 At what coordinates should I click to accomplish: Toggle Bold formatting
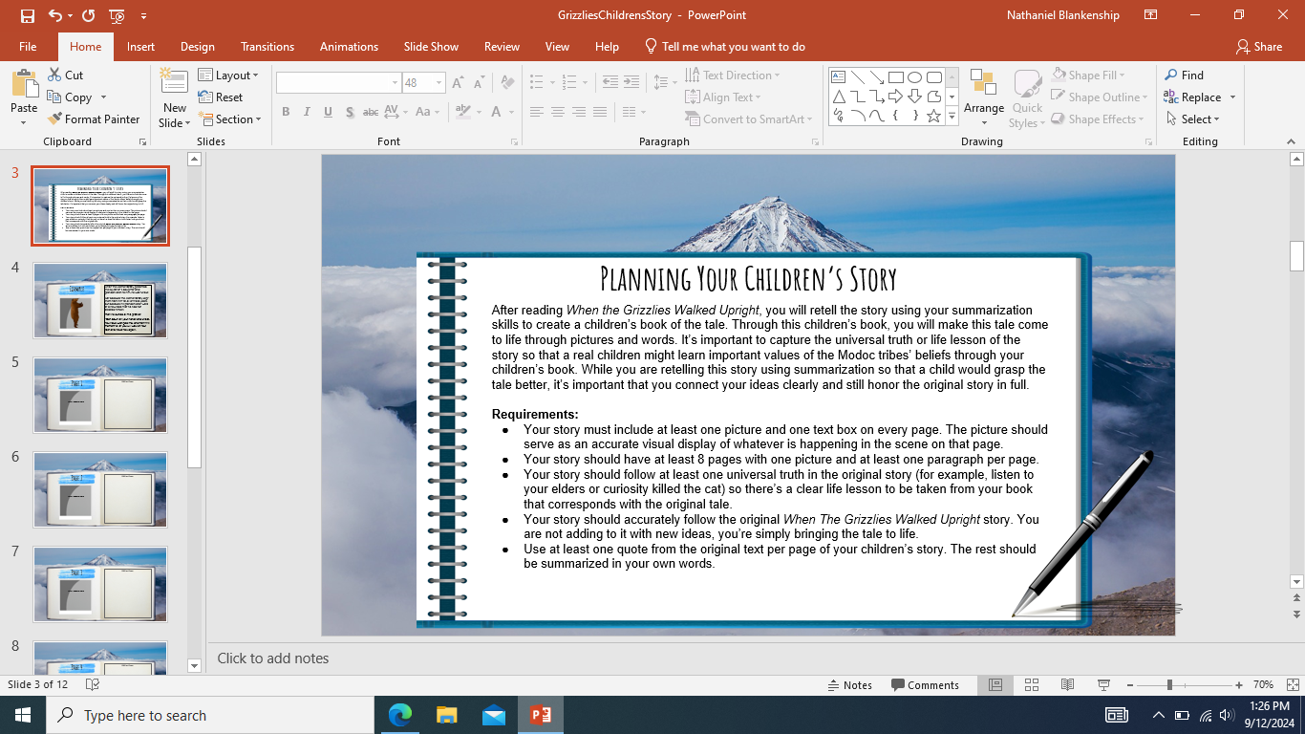pos(286,112)
